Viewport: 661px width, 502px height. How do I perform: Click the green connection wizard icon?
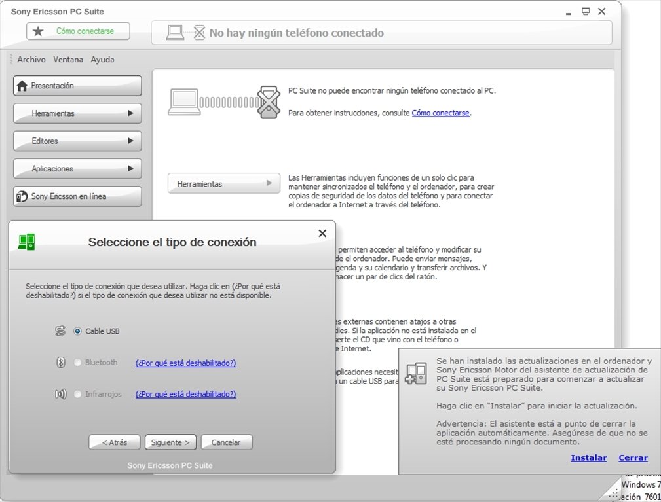27,242
